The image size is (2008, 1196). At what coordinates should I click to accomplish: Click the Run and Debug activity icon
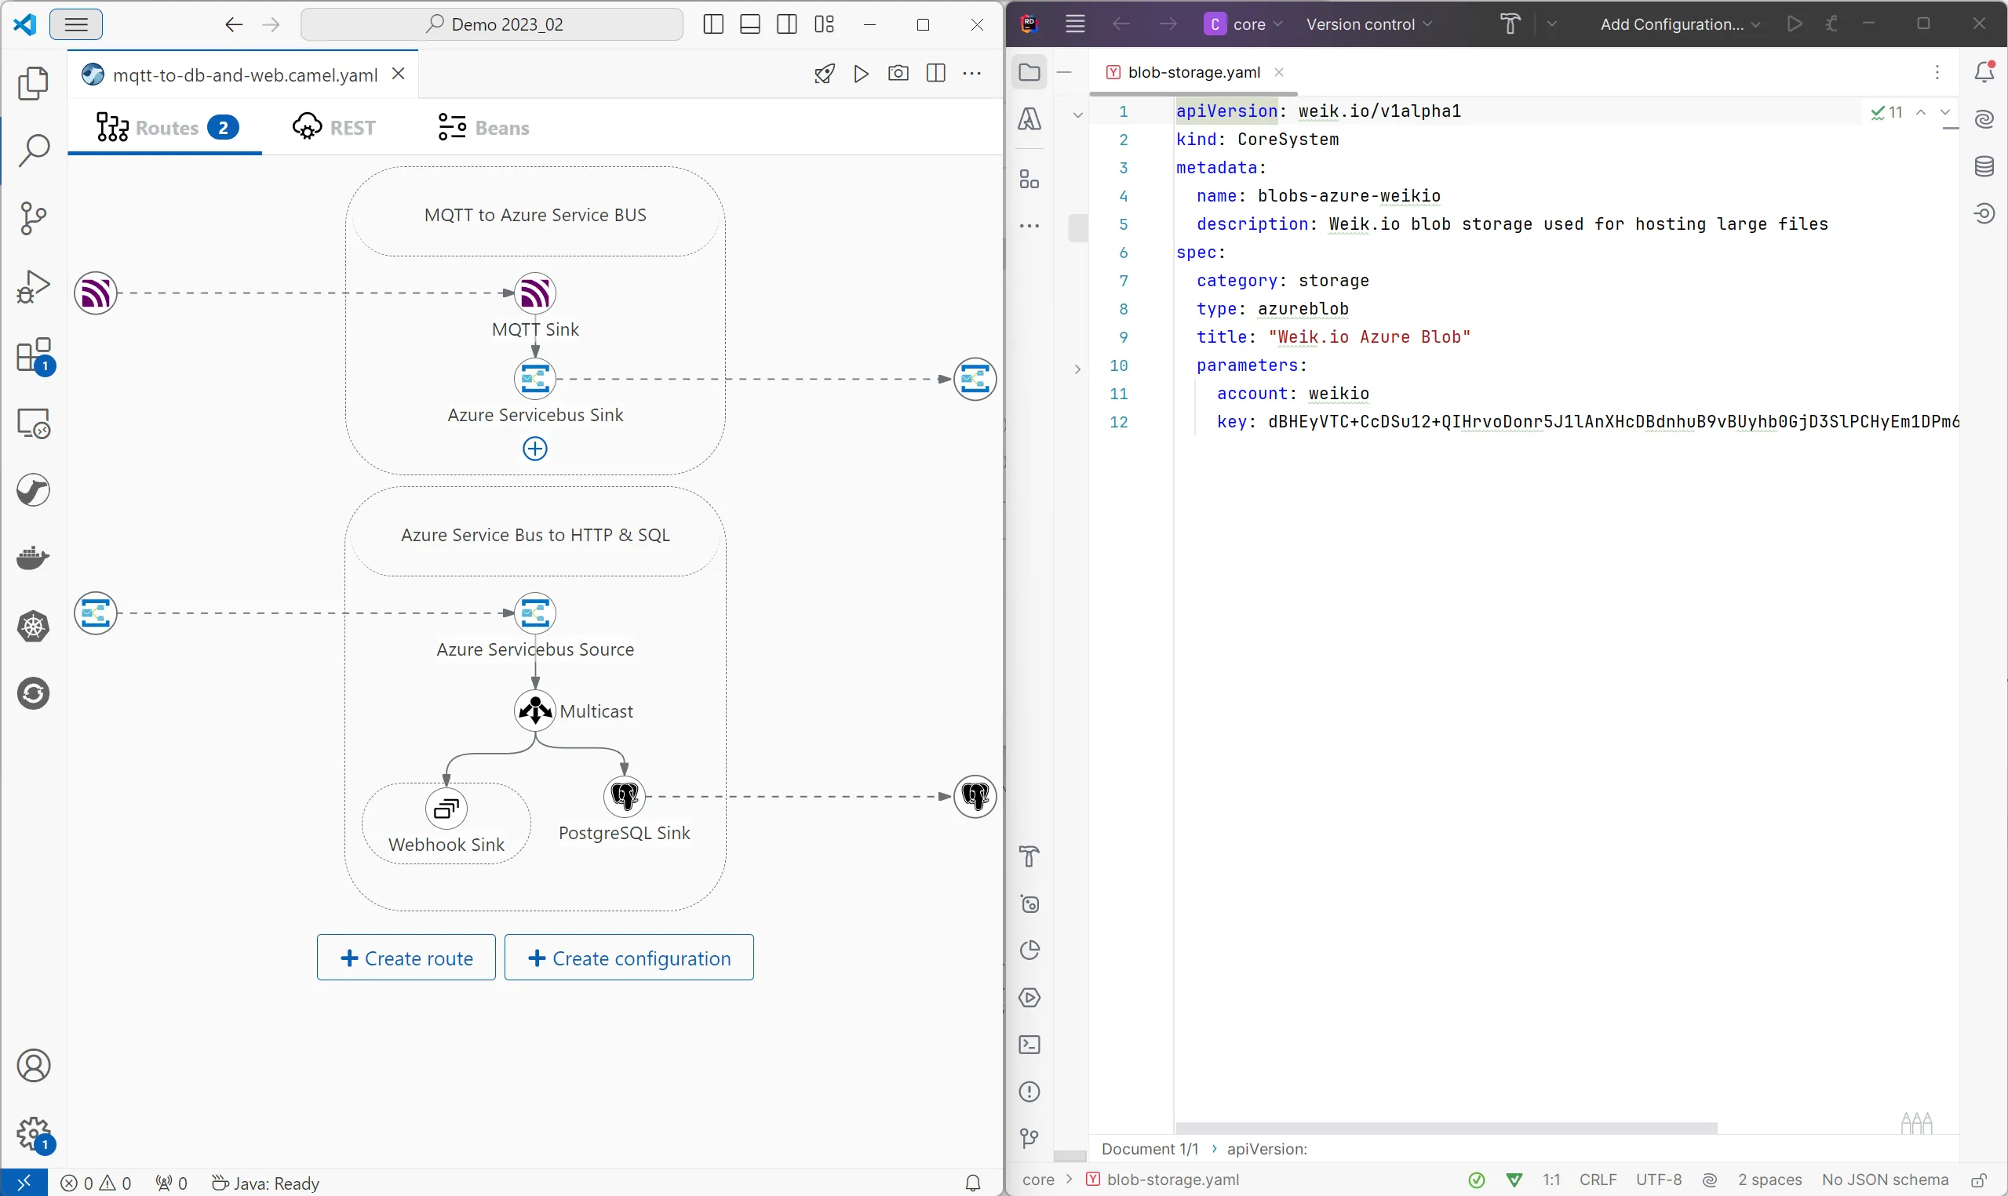[x=33, y=286]
